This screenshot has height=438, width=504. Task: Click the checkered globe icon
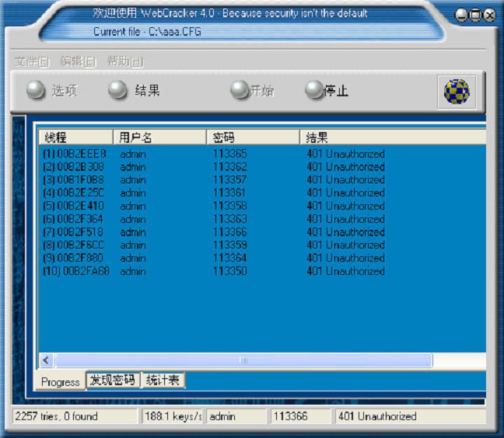coord(456,92)
